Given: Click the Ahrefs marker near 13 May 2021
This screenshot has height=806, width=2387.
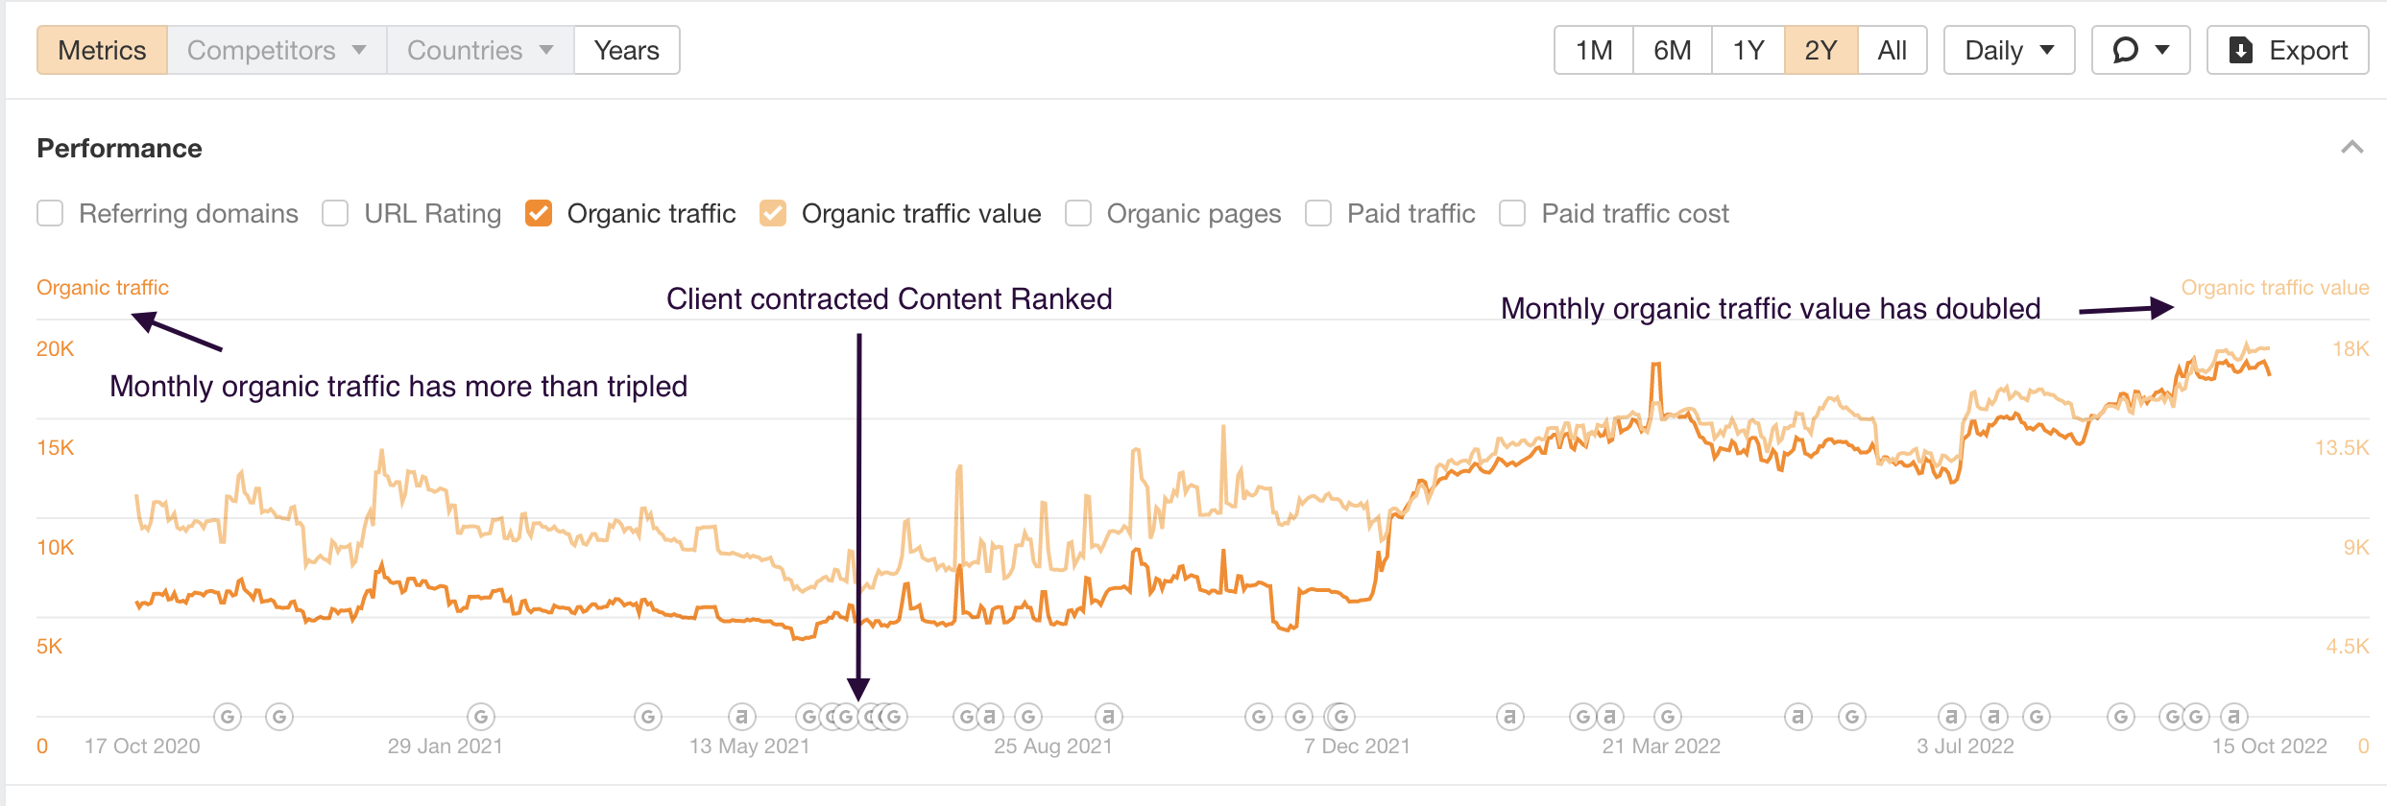Looking at the screenshot, I should pos(740,716).
